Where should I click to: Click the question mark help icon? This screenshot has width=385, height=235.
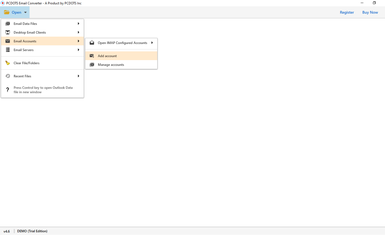[x=8, y=90]
